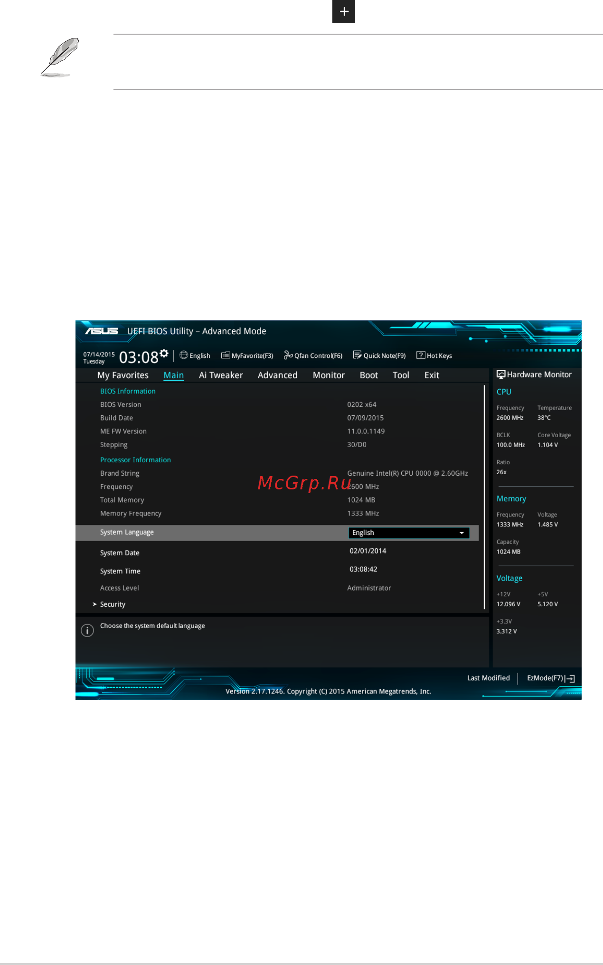Click the 07/14/2015 Tuesday date display

click(x=99, y=358)
